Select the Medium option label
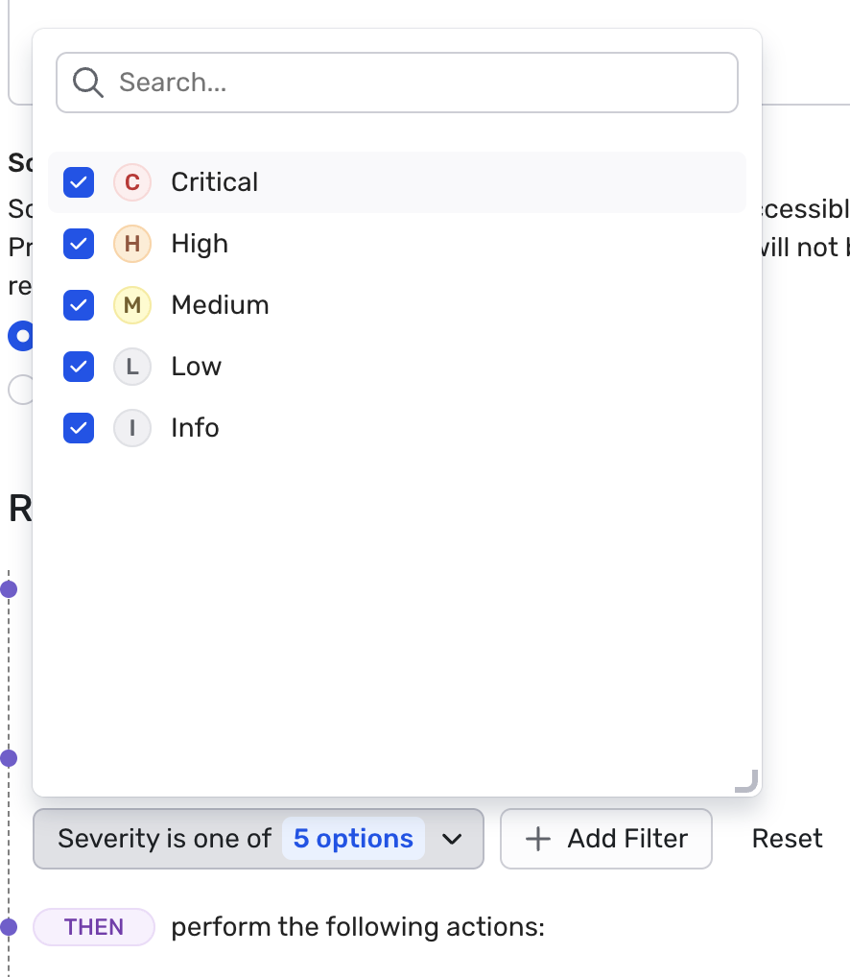The width and height of the screenshot is (850, 977). (220, 305)
